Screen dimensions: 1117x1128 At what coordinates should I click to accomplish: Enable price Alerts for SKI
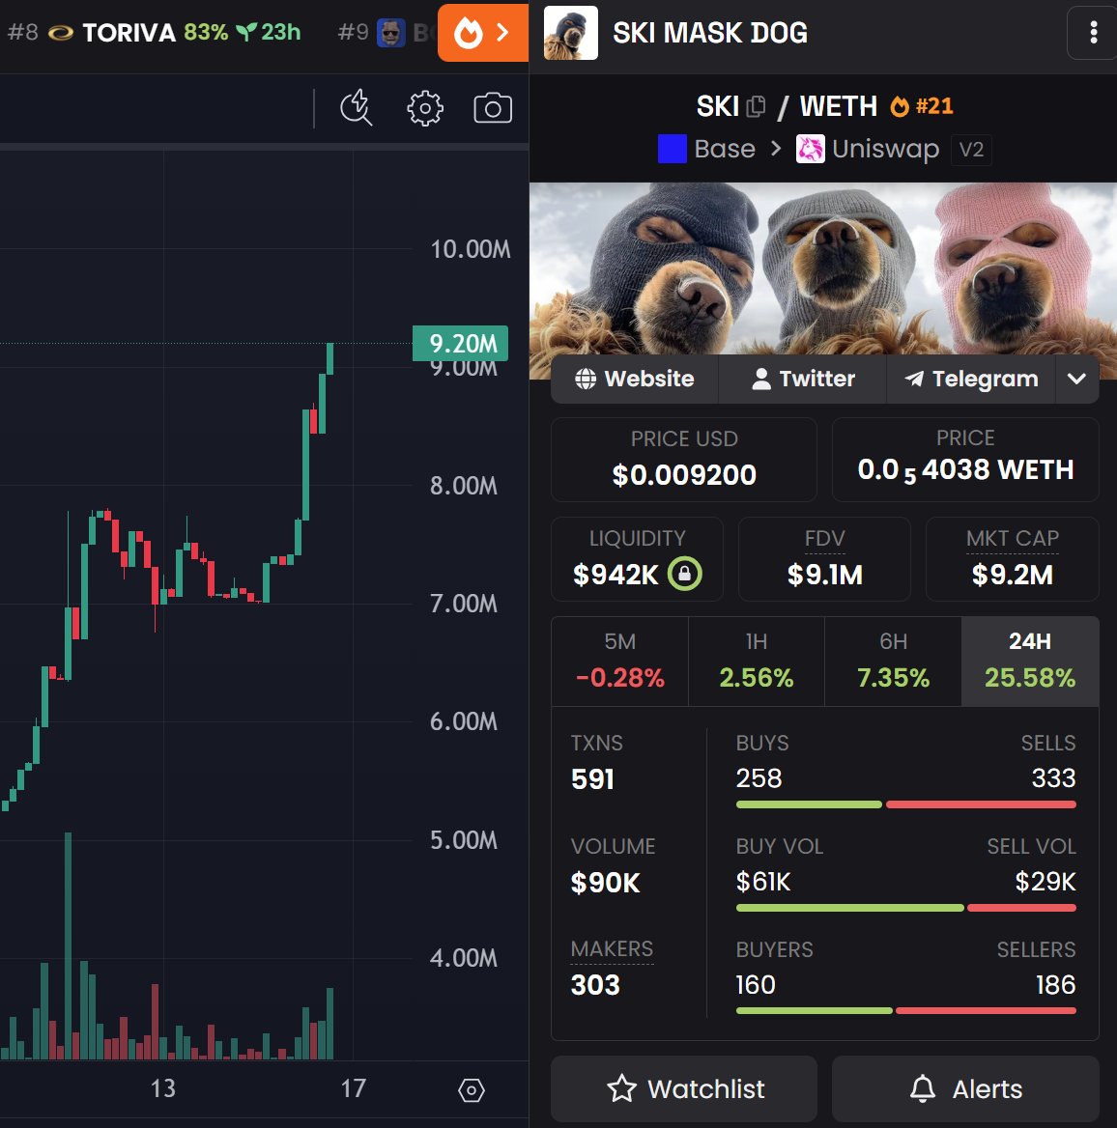click(965, 1088)
